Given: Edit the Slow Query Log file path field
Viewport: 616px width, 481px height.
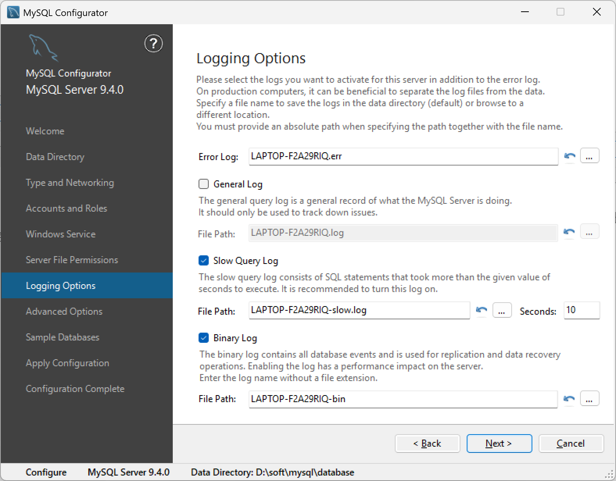Looking at the screenshot, I should 359,310.
